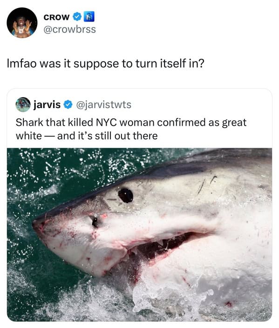The height and width of the screenshot is (328, 279).
Task: Open the quoted tweet headline about NYC woman
Action: pyautogui.click(x=131, y=129)
